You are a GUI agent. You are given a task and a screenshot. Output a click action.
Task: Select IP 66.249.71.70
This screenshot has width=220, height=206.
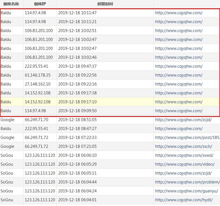tap(36, 120)
